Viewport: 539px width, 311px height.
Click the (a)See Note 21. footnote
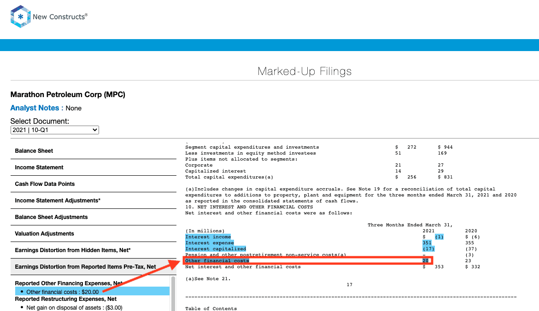click(208, 279)
